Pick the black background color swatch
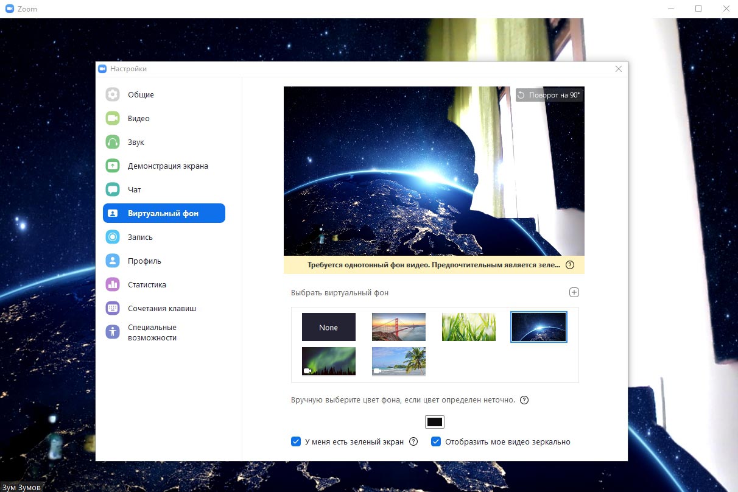 coord(435,422)
